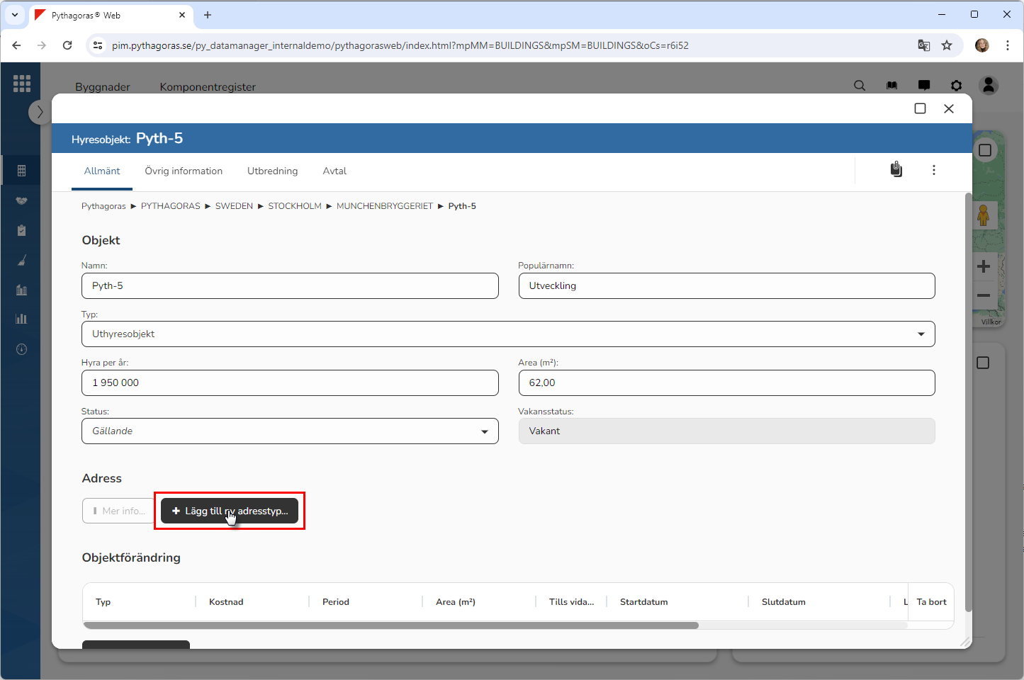Screen dimensions: 1024x680
Task: Switch to the Övrig information tab
Action: tap(184, 171)
